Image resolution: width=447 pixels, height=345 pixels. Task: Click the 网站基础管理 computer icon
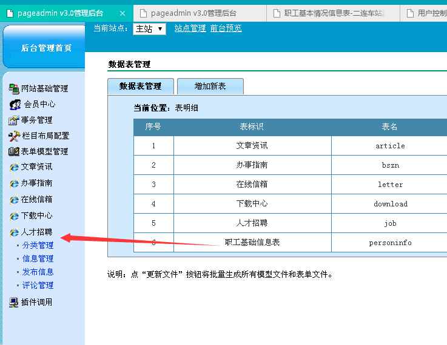tap(14, 88)
